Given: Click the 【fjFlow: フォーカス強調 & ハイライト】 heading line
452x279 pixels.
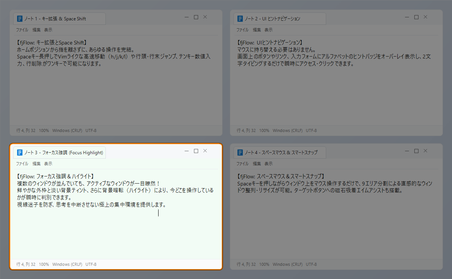Looking at the screenshot, I should tap(55, 176).
